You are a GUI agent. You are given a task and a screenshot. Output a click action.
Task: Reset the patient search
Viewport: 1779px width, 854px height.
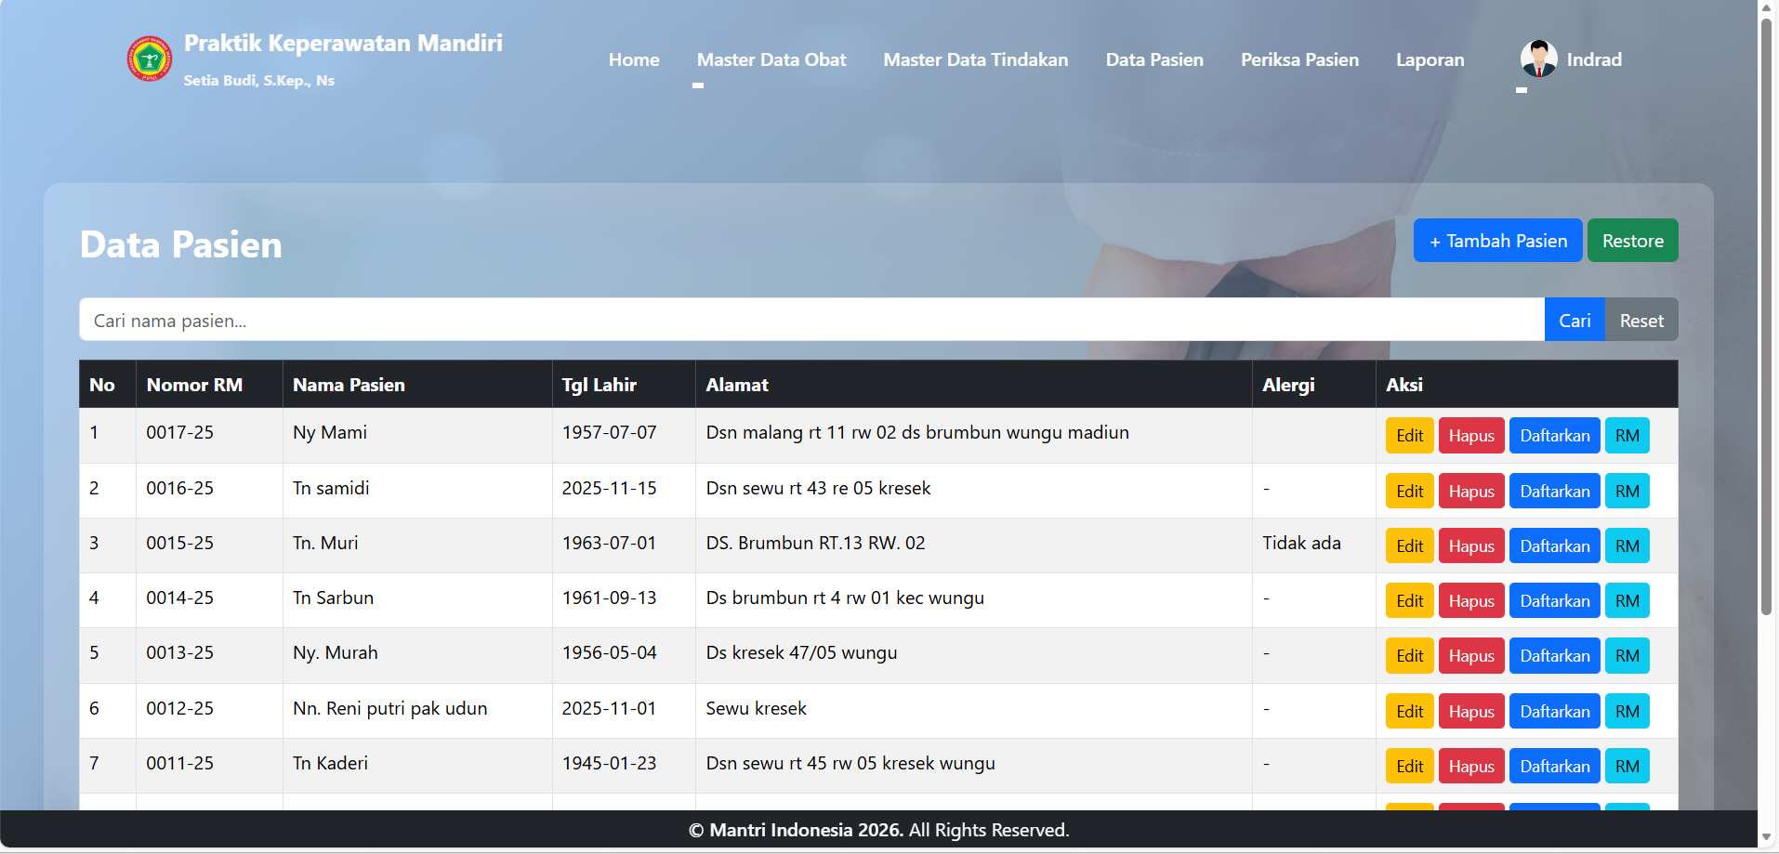pos(1641,321)
